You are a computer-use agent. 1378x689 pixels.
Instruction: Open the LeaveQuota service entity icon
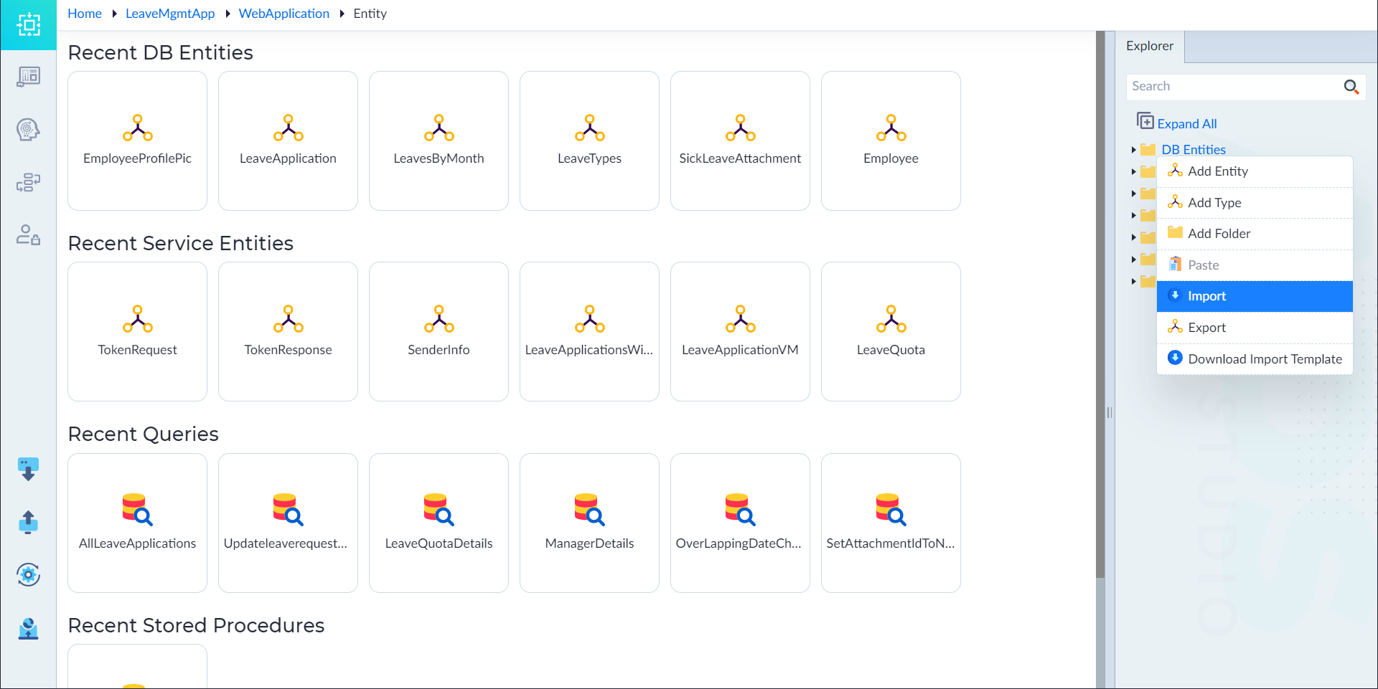coord(891,319)
